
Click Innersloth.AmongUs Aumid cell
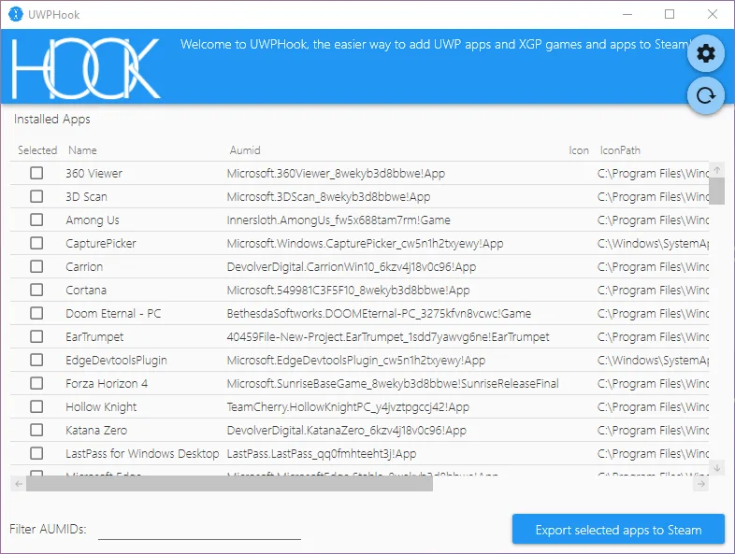339,220
